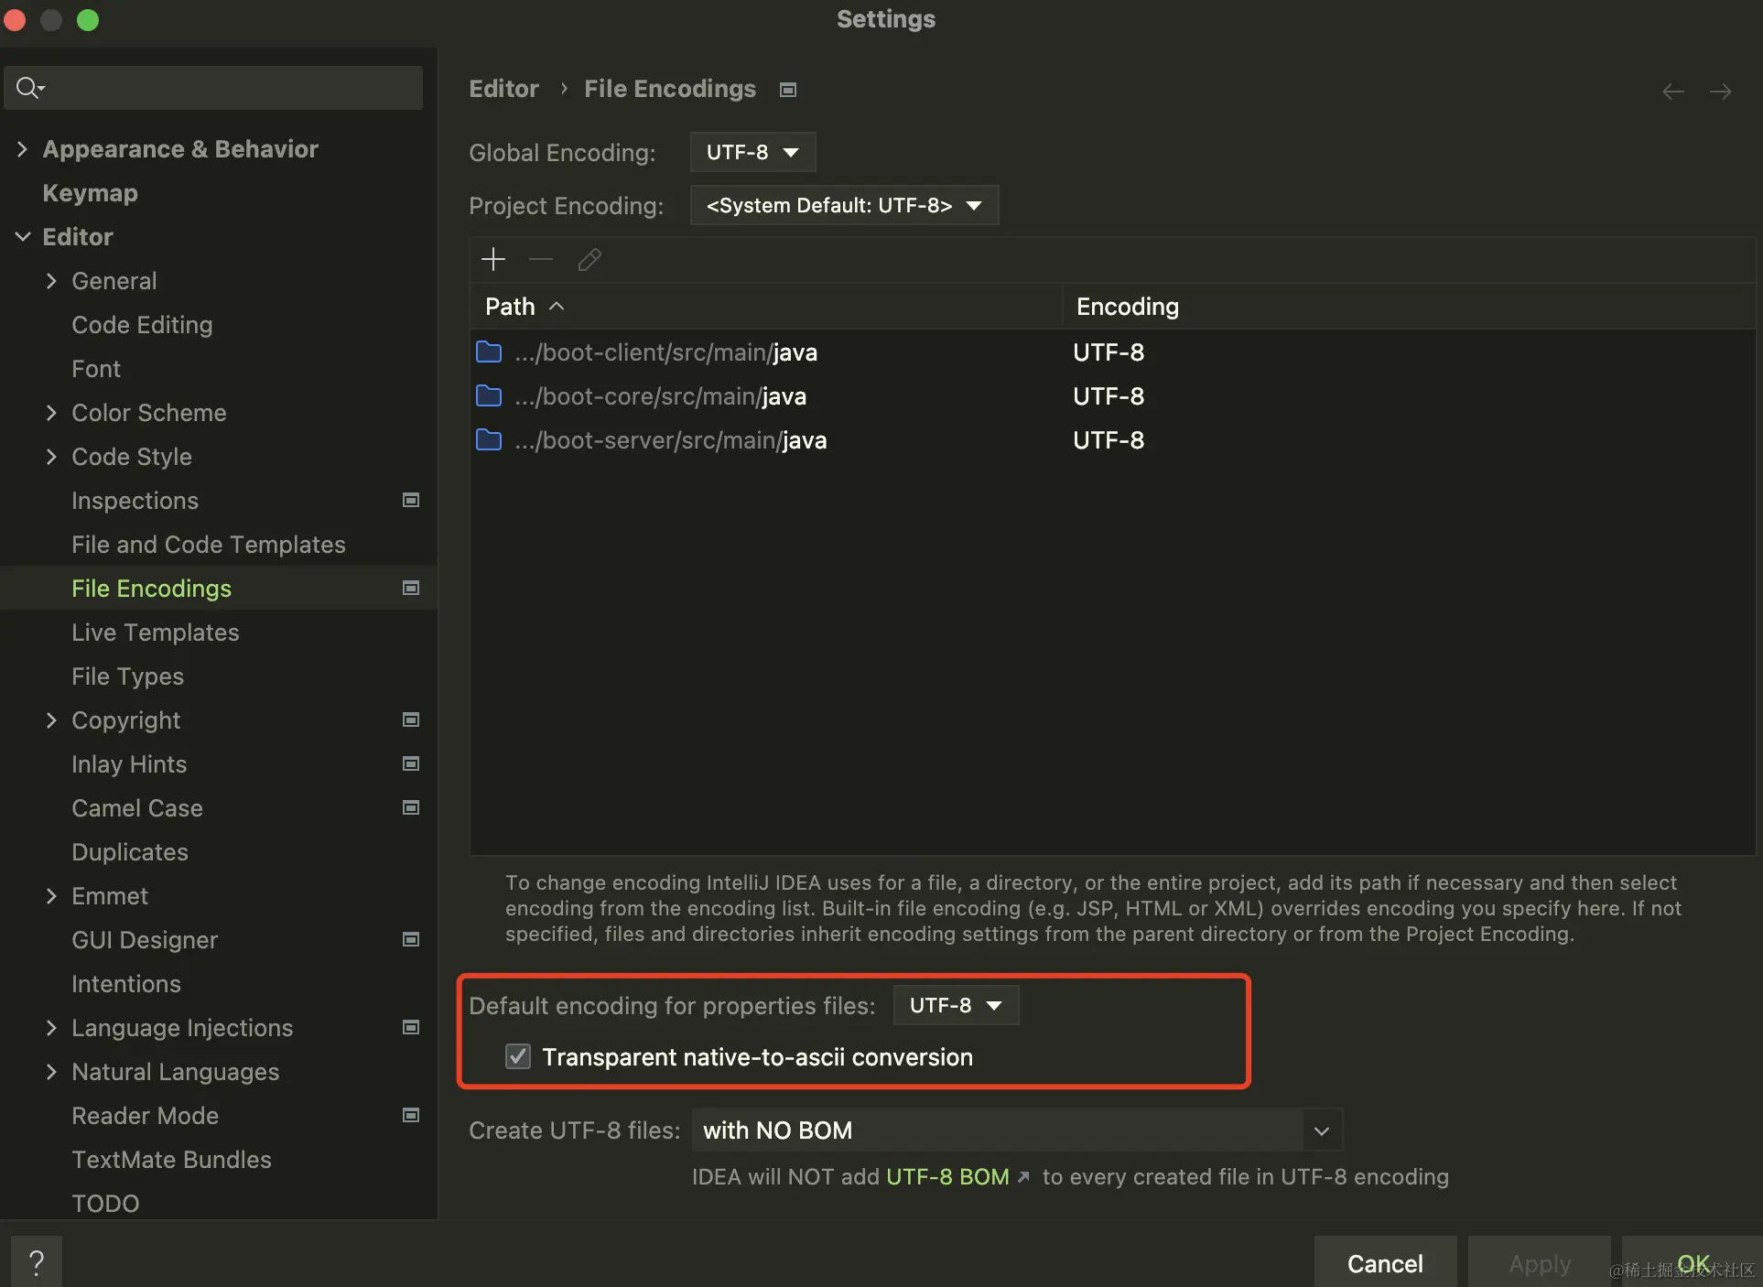Expand Appearance & Behavior tree node

coord(22,149)
